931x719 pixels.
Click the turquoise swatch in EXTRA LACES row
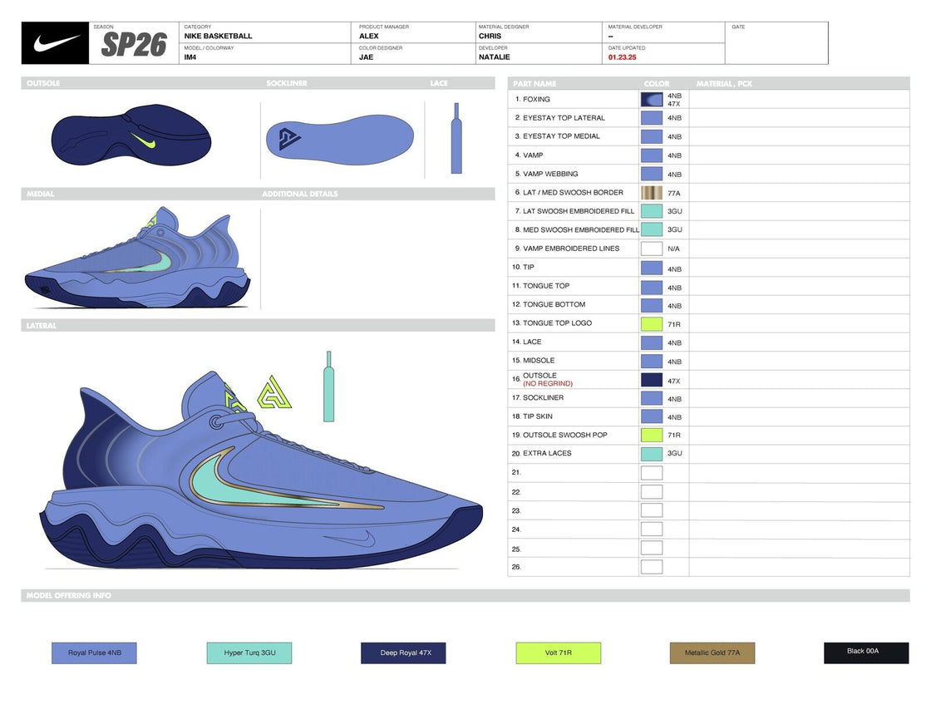pos(652,454)
